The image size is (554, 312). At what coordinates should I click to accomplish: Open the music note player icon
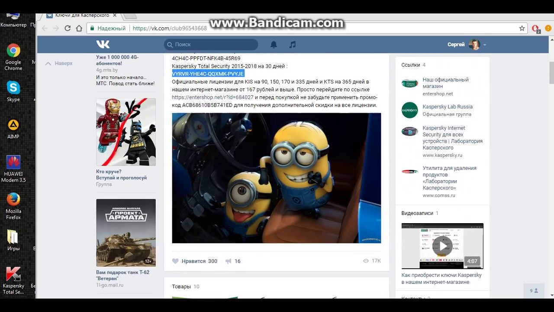click(x=293, y=44)
